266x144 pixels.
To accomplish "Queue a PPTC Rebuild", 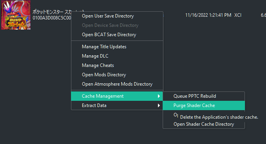I will click(204, 96).
